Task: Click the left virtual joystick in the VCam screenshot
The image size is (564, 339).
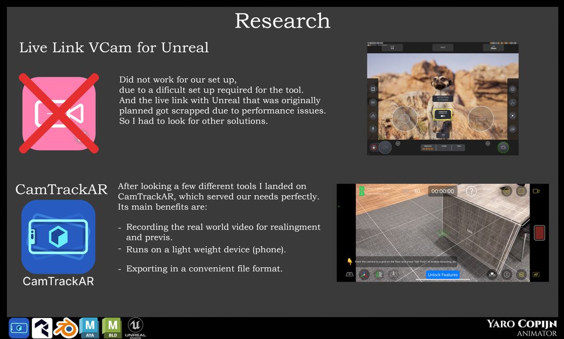Action: (405, 118)
